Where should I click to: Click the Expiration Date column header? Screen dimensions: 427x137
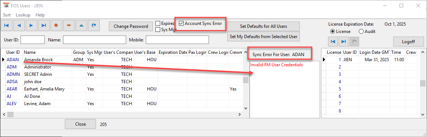173,52
